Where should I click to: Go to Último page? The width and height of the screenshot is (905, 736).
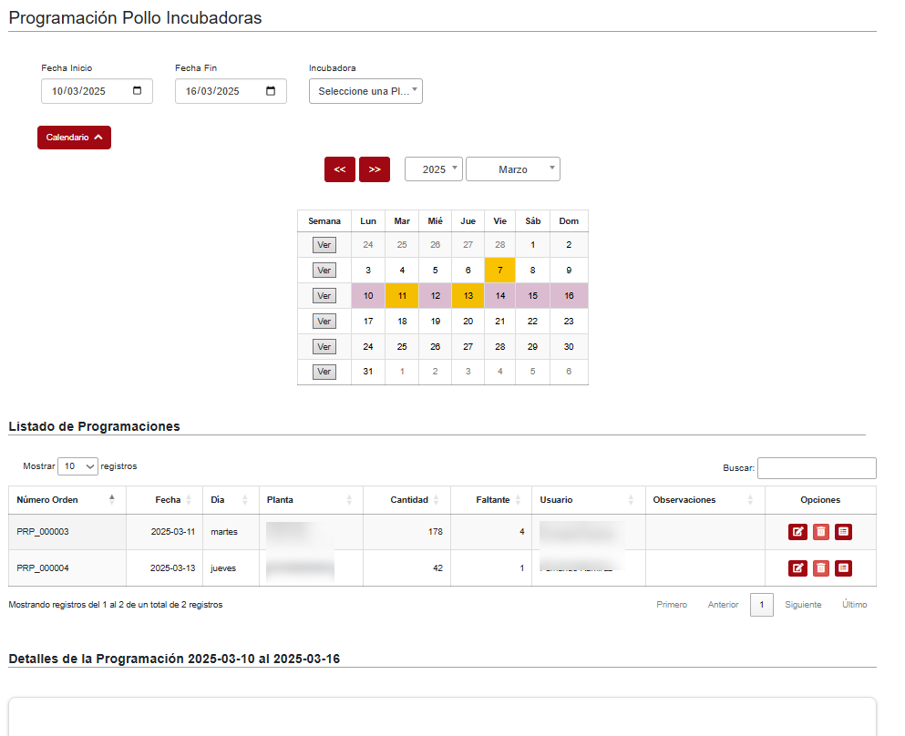pyautogui.click(x=854, y=605)
